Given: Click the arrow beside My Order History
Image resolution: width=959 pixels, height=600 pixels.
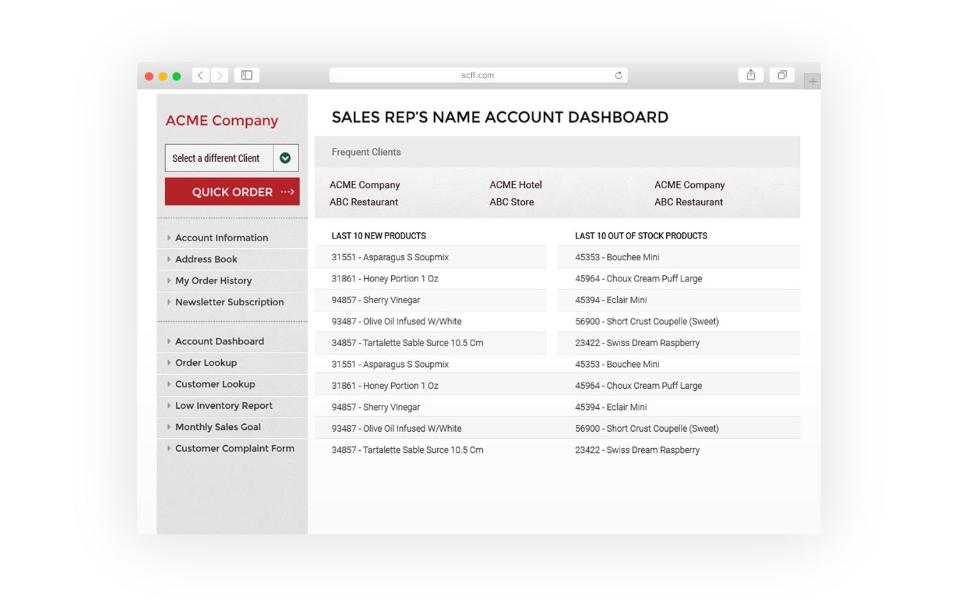Looking at the screenshot, I should coord(169,281).
